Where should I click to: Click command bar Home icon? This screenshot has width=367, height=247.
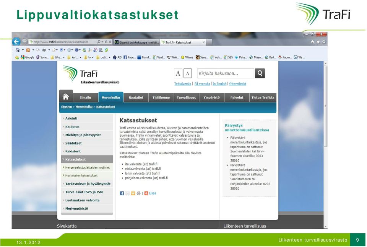18,50
